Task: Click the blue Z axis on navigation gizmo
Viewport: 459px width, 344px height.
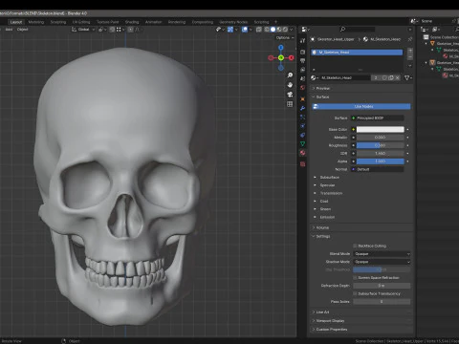Action: tap(281, 48)
